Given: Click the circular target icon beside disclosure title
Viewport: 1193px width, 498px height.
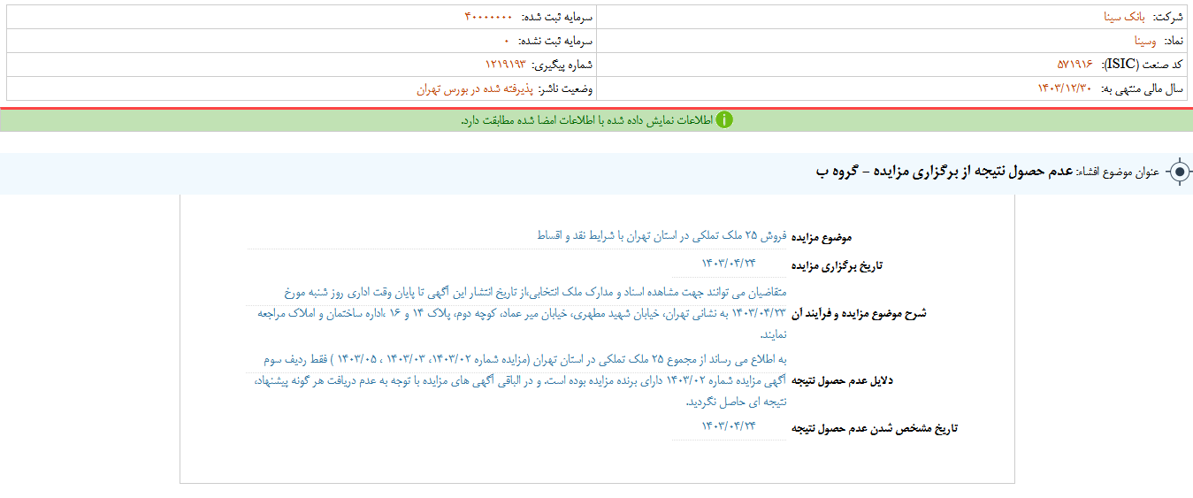Looking at the screenshot, I should pos(1180,172).
